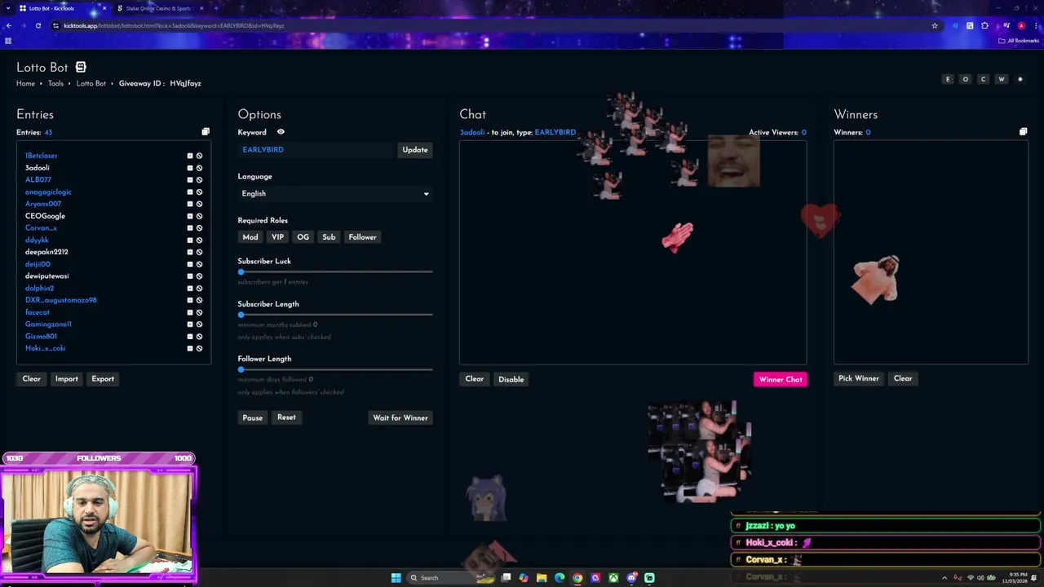Adjust the Subscriber Luck slider
Screen dimensions: 1044x587
pyautogui.click(x=335, y=271)
